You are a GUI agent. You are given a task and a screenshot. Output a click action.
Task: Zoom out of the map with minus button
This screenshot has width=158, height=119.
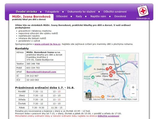pyautogui.click(x=133, y=94)
